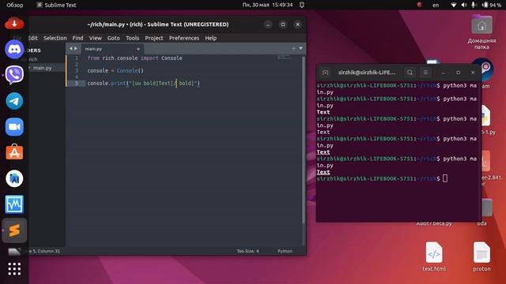Click the red recording indicator in the top bar

419,5
